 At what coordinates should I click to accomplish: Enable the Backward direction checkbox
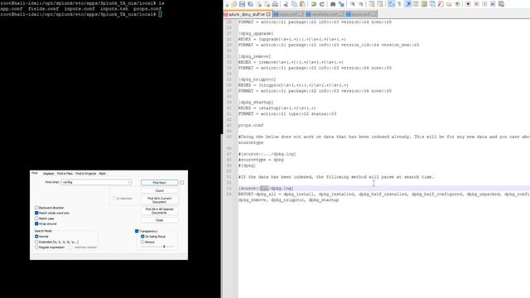tap(36, 208)
